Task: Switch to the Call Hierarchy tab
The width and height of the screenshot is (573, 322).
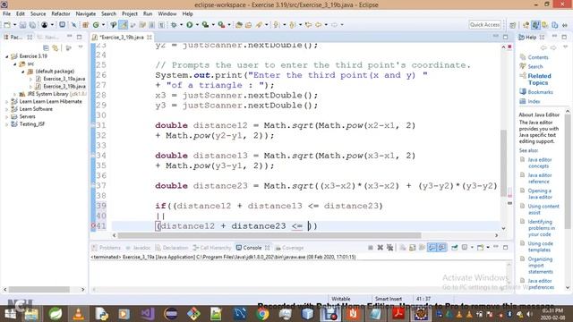Action: coord(212,248)
